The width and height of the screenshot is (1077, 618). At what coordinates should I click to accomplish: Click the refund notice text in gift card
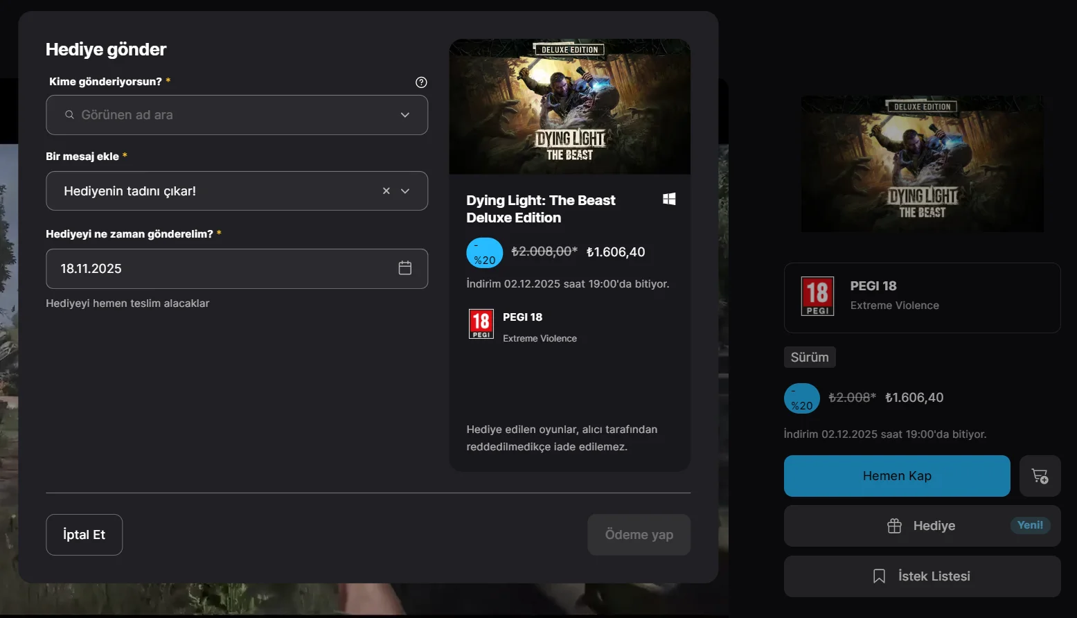pyautogui.click(x=562, y=438)
